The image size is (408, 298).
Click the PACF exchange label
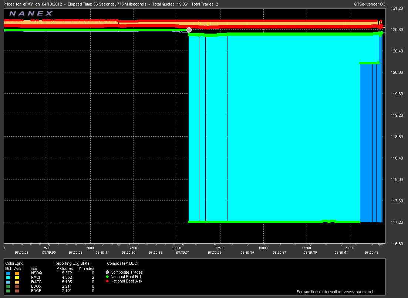point(36,277)
